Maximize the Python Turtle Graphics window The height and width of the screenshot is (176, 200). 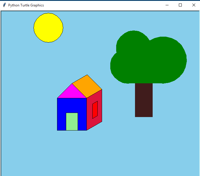click(x=180, y=5)
